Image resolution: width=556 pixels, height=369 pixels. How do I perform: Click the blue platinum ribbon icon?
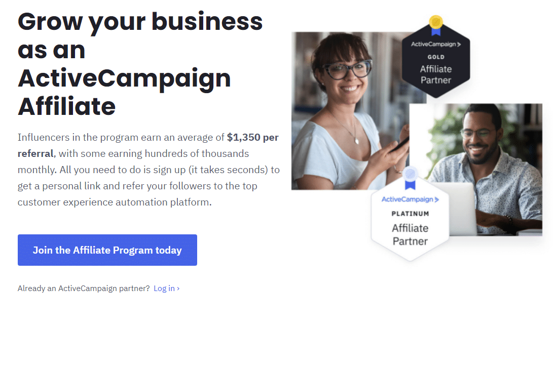click(x=410, y=178)
